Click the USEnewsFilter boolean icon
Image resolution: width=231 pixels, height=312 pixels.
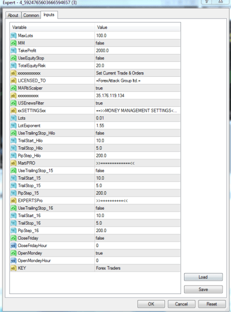[x=13, y=103]
